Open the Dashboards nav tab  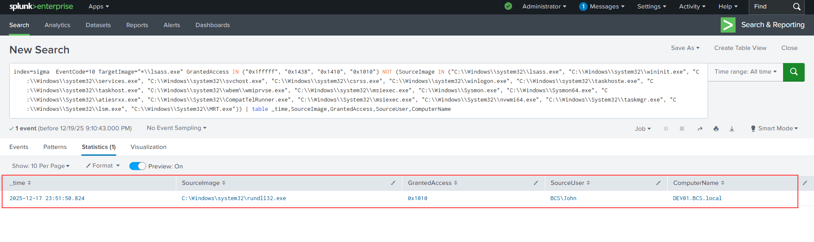(212, 25)
